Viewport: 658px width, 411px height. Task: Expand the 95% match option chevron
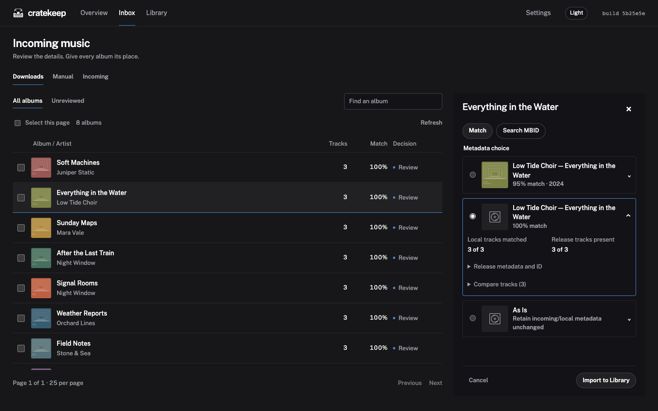(629, 176)
